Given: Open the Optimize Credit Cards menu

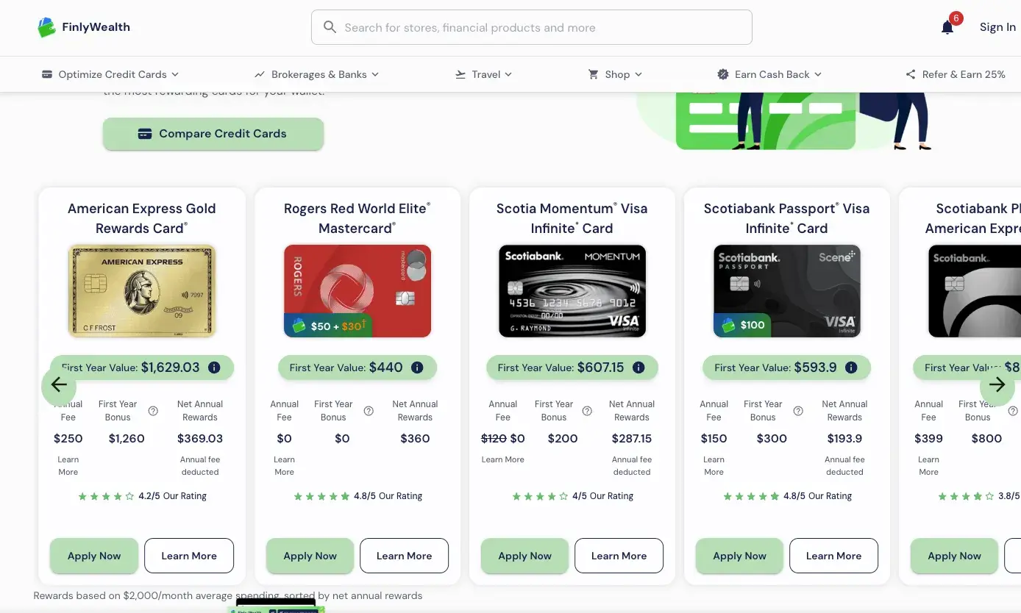Looking at the screenshot, I should [110, 74].
